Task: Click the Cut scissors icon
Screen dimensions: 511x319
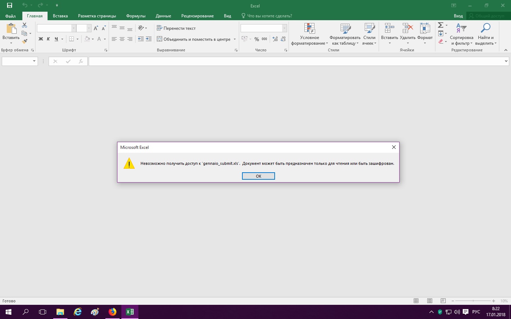Action: (x=24, y=25)
